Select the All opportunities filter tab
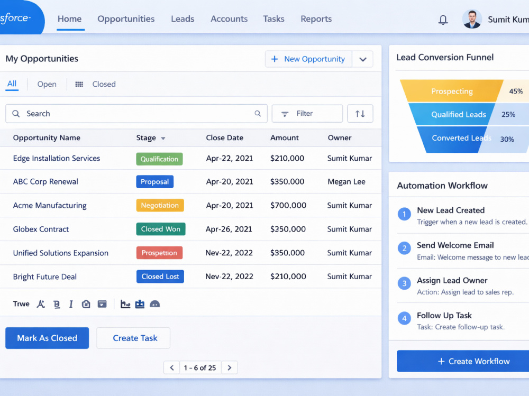 [12, 84]
